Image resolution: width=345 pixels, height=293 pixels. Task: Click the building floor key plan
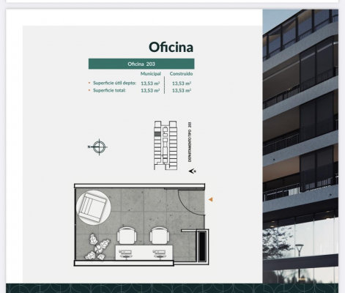[x=166, y=145]
